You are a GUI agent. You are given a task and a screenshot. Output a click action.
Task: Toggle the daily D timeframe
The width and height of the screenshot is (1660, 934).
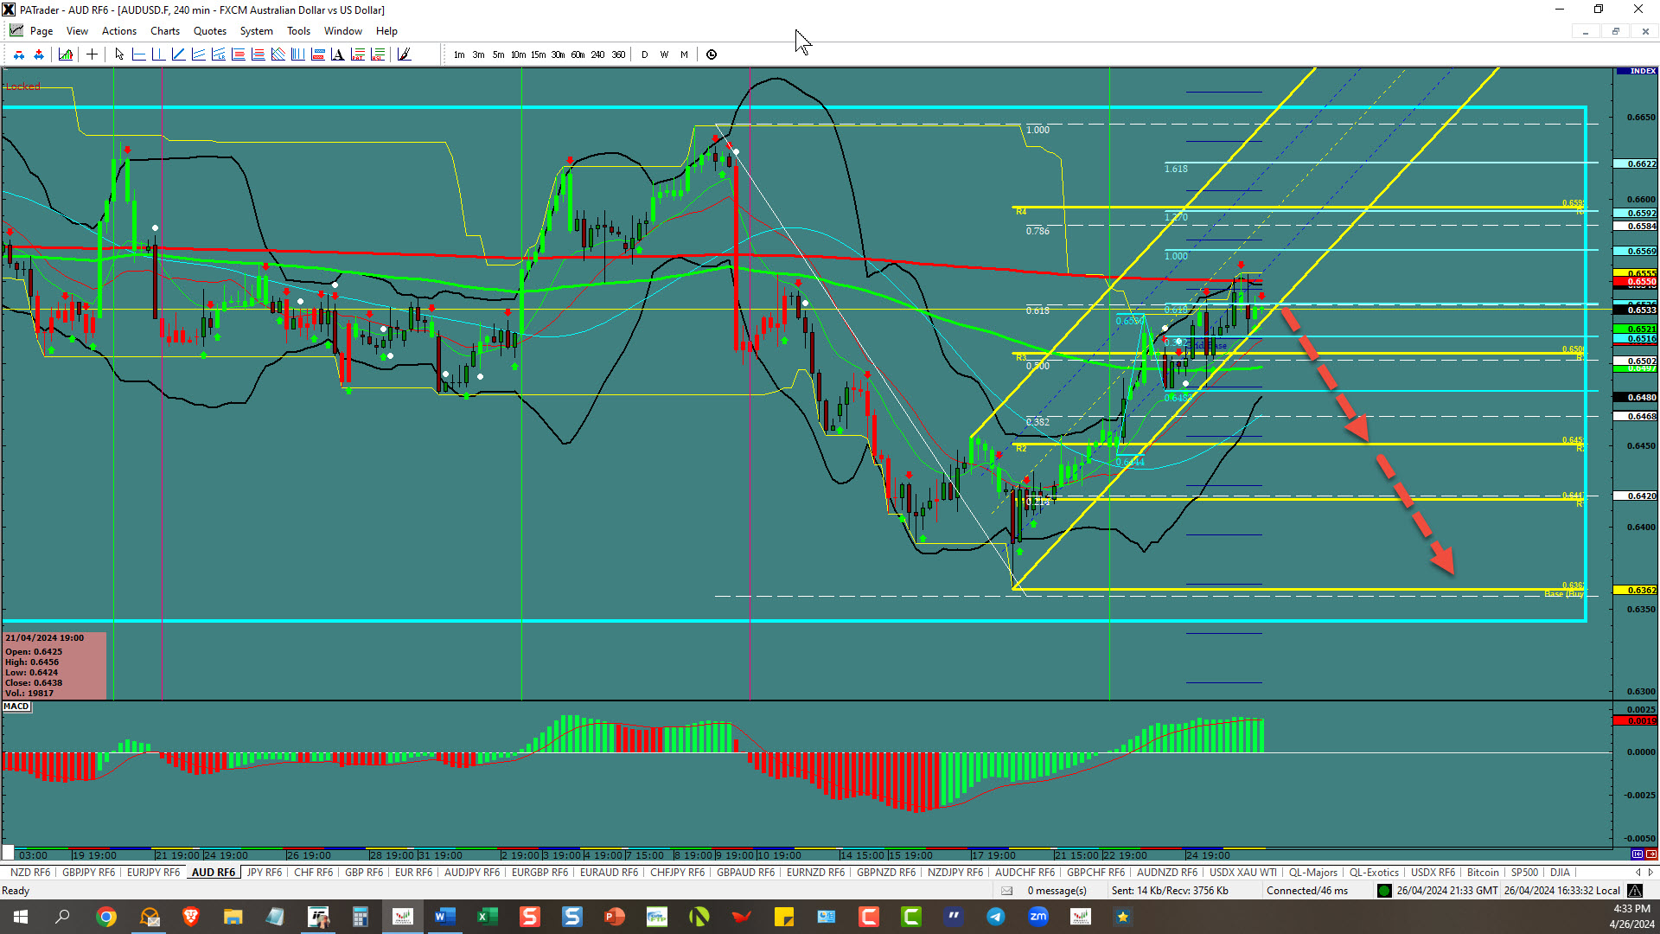pyautogui.click(x=644, y=54)
